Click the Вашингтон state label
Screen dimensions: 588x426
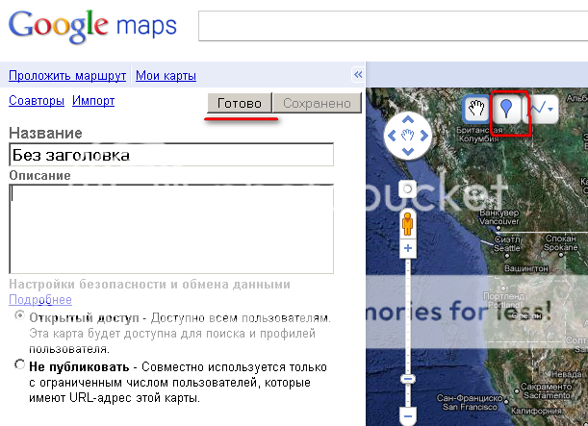click(x=526, y=268)
